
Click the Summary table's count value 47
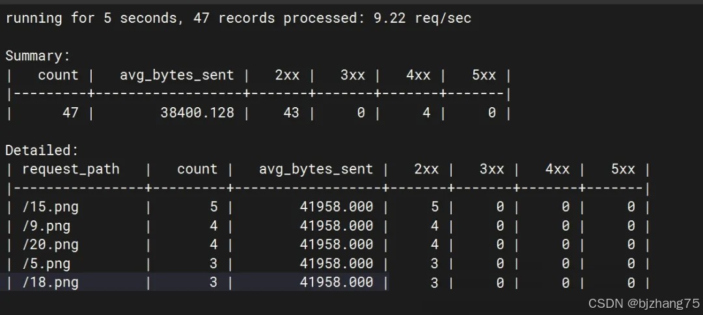(x=70, y=113)
